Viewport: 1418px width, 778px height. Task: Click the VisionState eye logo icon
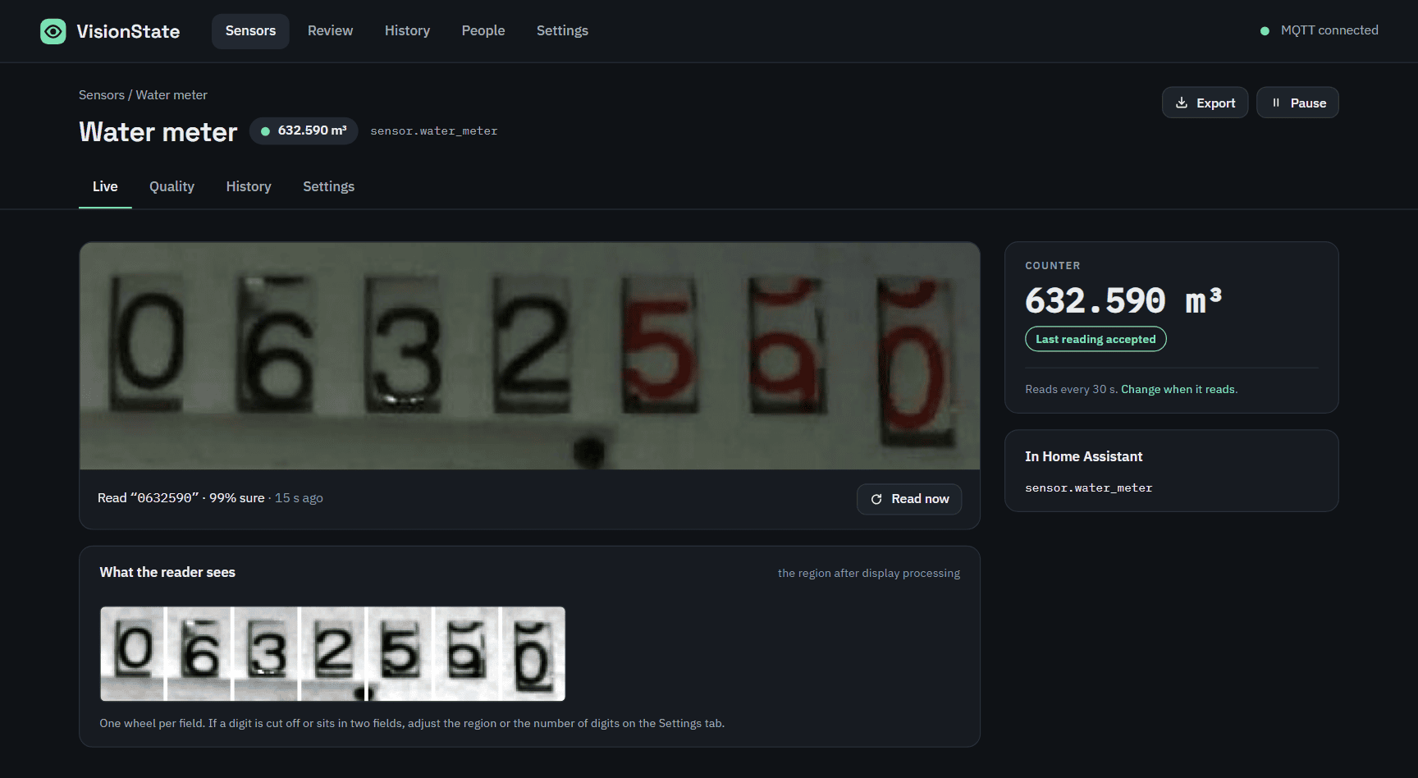pos(53,31)
